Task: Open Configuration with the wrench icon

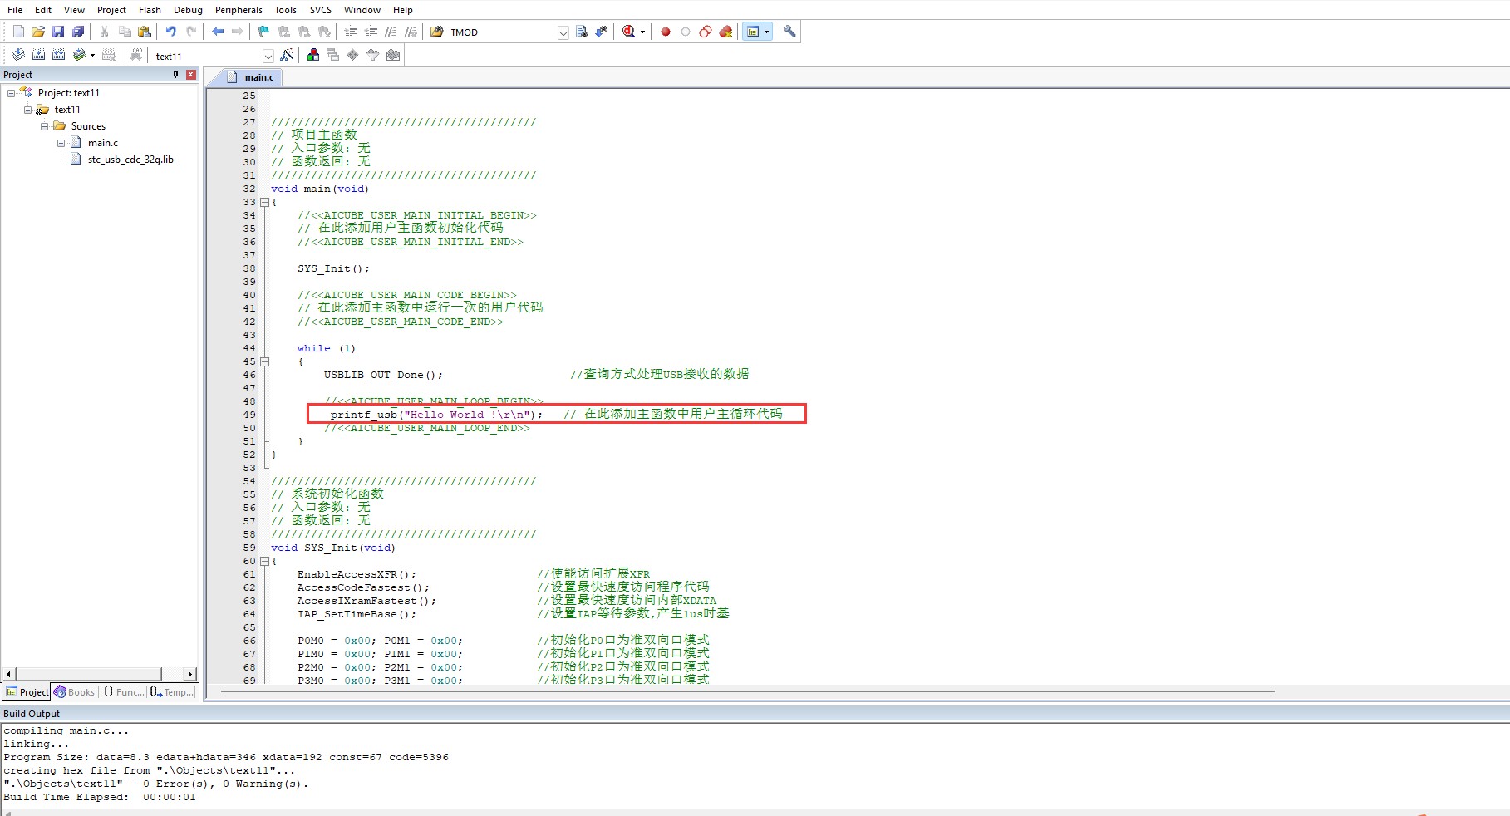Action: tap(789, 32)
